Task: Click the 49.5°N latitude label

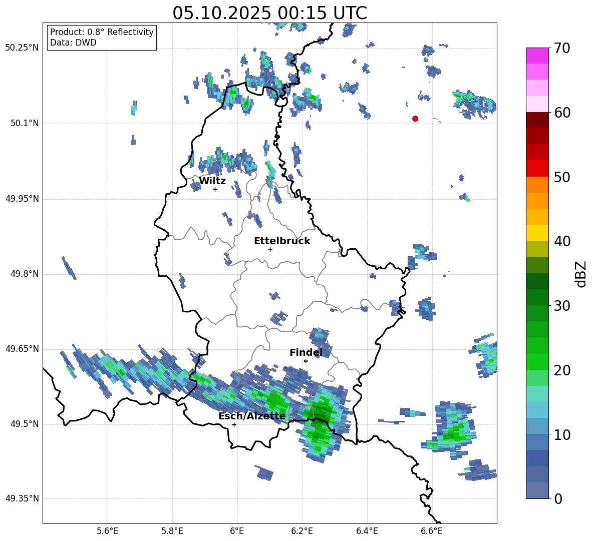Action: (25, 424)
